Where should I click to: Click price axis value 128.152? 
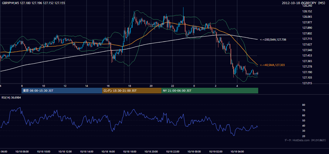point(307,11)
